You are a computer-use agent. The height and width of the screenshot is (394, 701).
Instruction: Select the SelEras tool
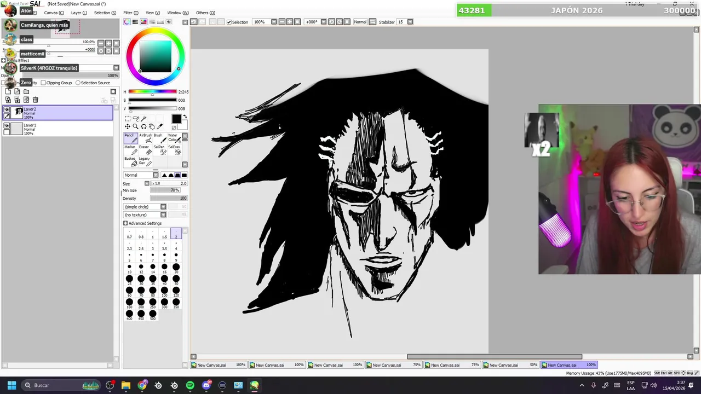(174, 150)
